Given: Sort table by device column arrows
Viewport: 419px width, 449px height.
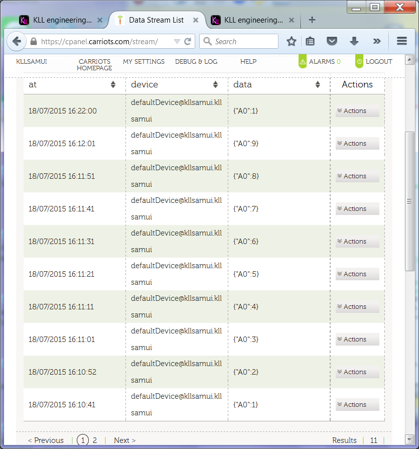Looking at the screenshot, I should pos(215,84).
